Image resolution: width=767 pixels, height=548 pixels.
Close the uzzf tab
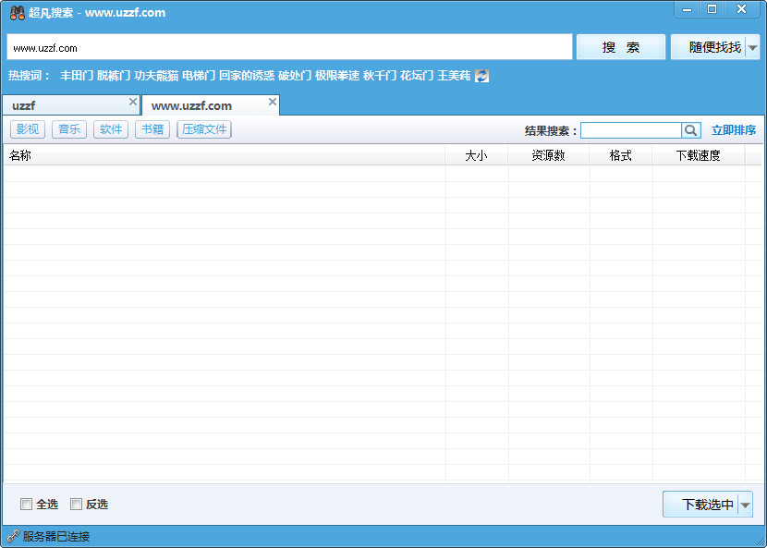(x=133, y=102)
